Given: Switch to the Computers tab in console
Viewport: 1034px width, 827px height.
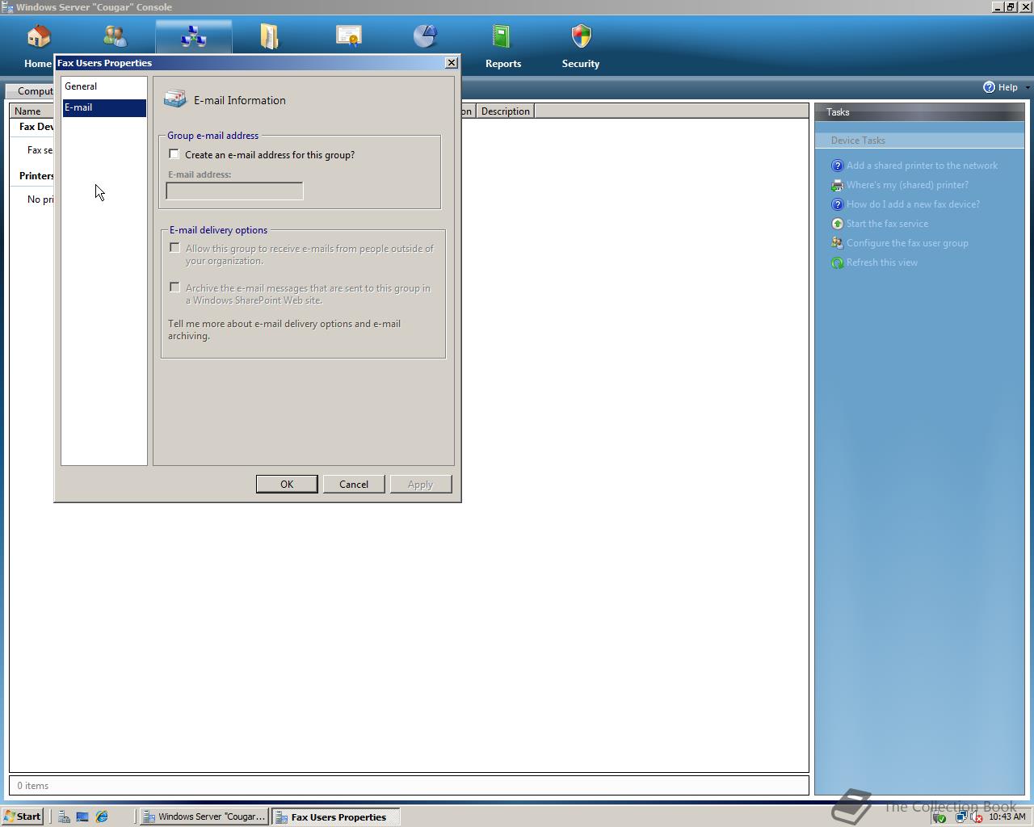Looking at the screenshot, I should [x=31, y=91].
